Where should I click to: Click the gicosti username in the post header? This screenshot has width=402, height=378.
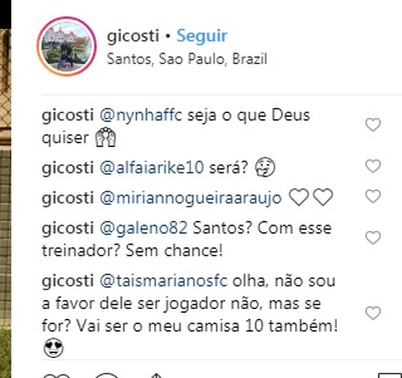pos(133,36)
